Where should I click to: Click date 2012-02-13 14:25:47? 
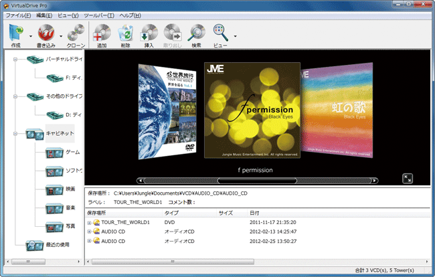(x=273, y=232)
